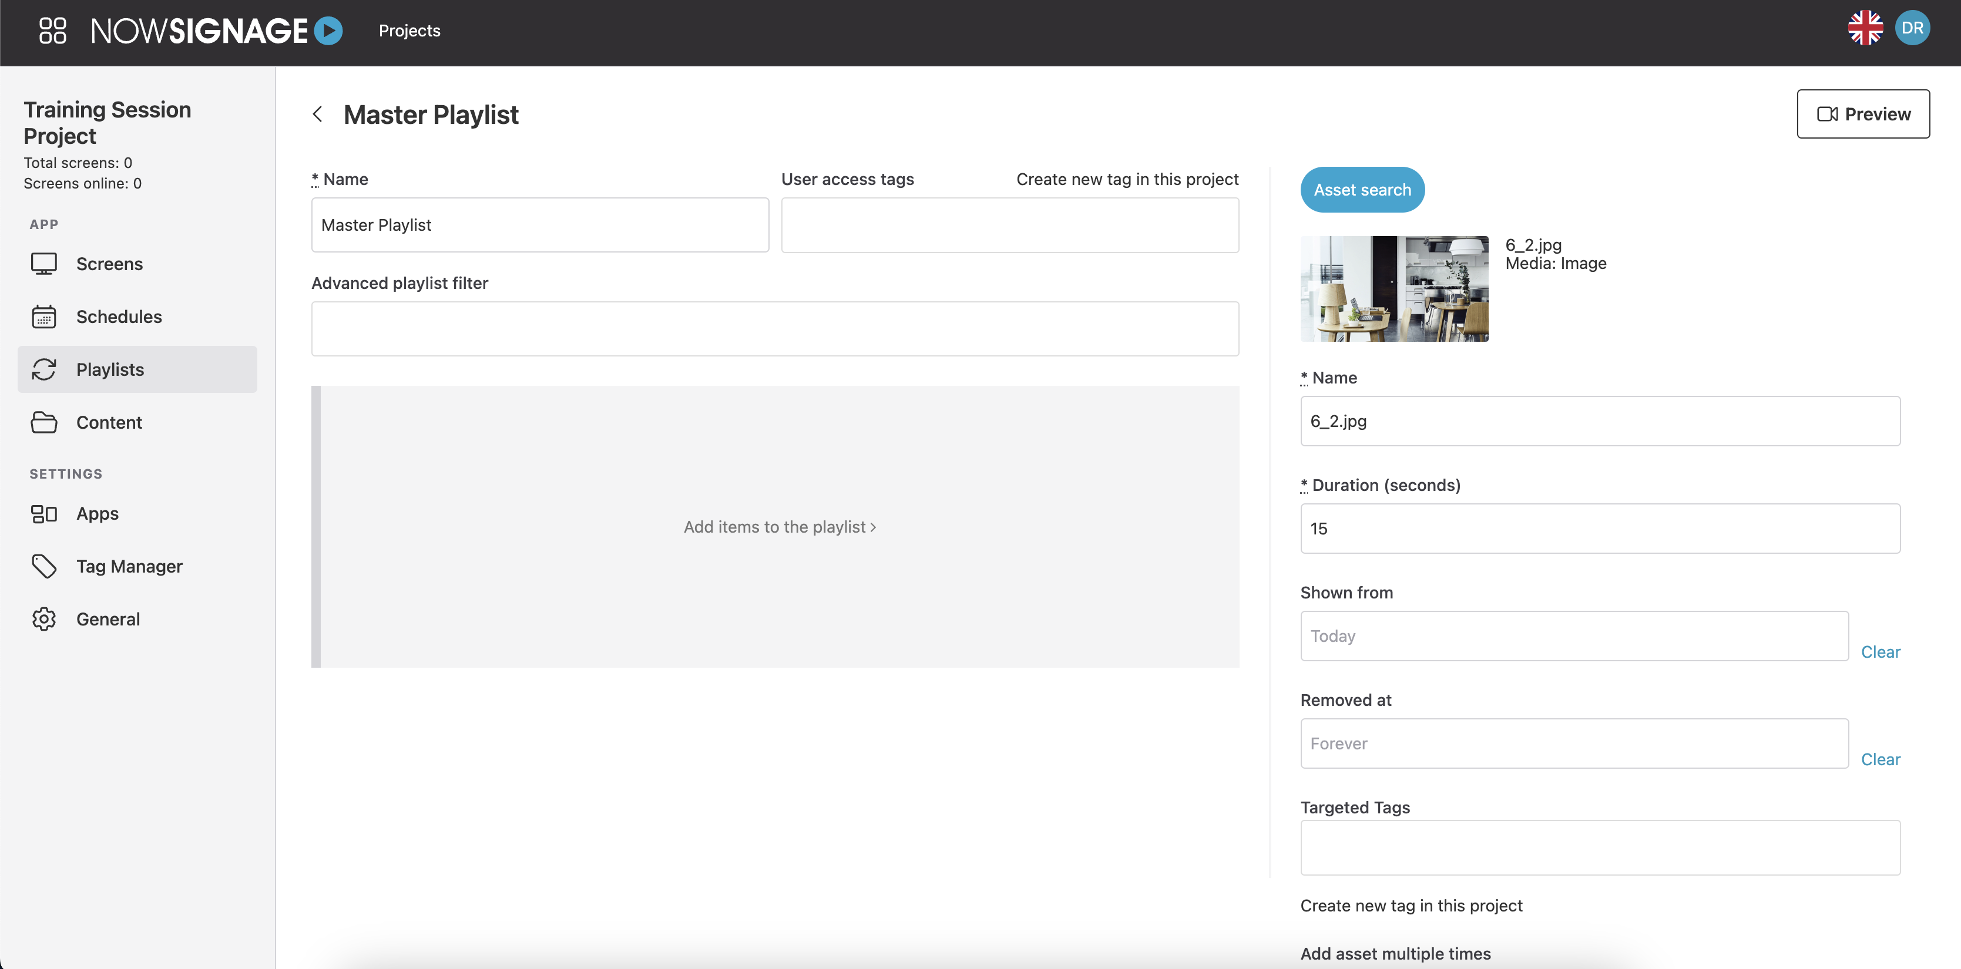Click the Preview button
The image size is (1961, 969).
[1863, 113]
